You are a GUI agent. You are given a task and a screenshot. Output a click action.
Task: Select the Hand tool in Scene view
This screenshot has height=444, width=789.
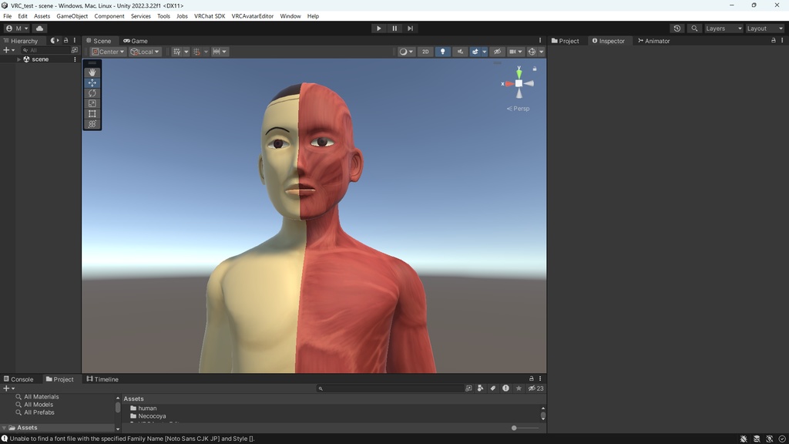coord(92,72)
